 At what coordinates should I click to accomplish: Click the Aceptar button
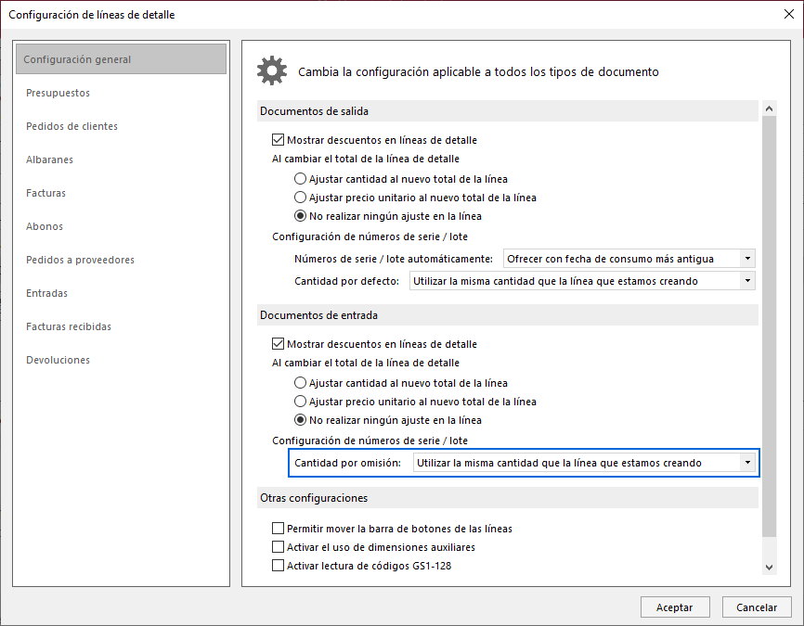[x=675, y=607]
